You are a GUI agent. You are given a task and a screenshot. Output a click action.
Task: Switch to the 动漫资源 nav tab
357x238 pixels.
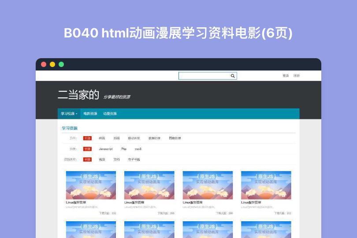click(x=110, y=114)
